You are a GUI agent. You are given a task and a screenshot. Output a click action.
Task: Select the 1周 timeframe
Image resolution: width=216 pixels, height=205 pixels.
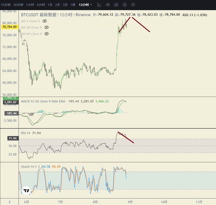click(73, 5)
